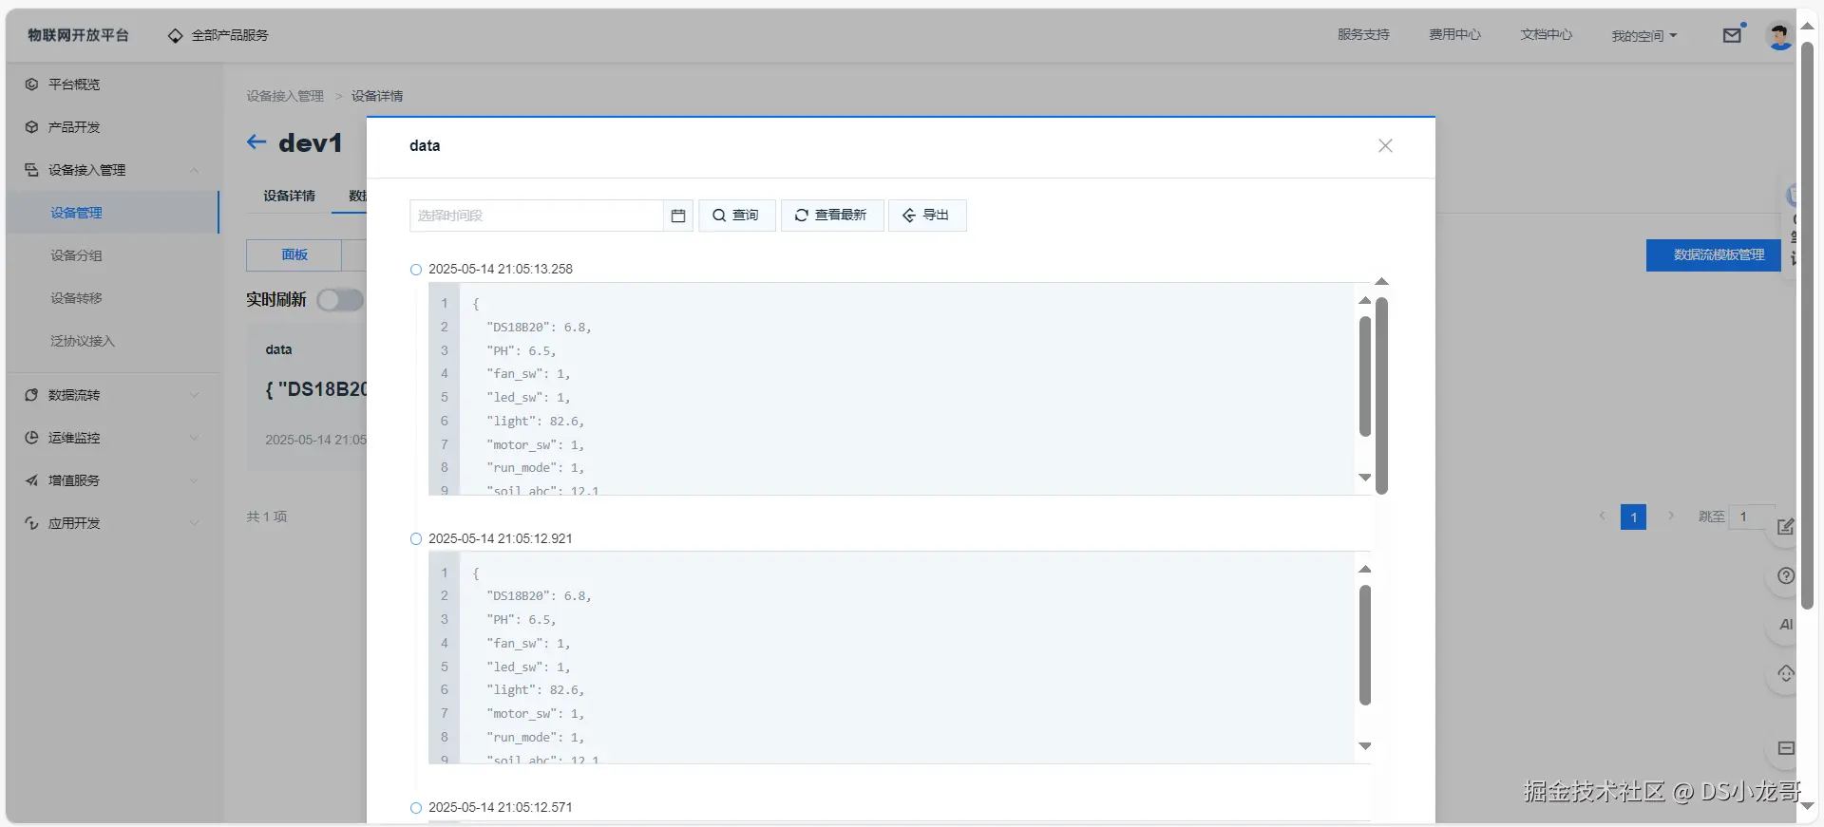Screen dimensions: 1824x827
Task: Expand the 数据流转 menu chevron
Action: [195, 395]
